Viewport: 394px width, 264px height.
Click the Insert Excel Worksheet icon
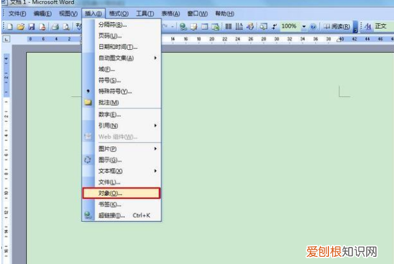[x=215, y=27]
